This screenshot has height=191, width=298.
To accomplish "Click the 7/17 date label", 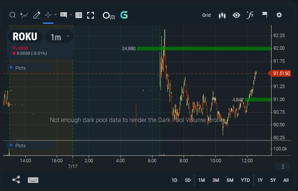I will (73, 167).
